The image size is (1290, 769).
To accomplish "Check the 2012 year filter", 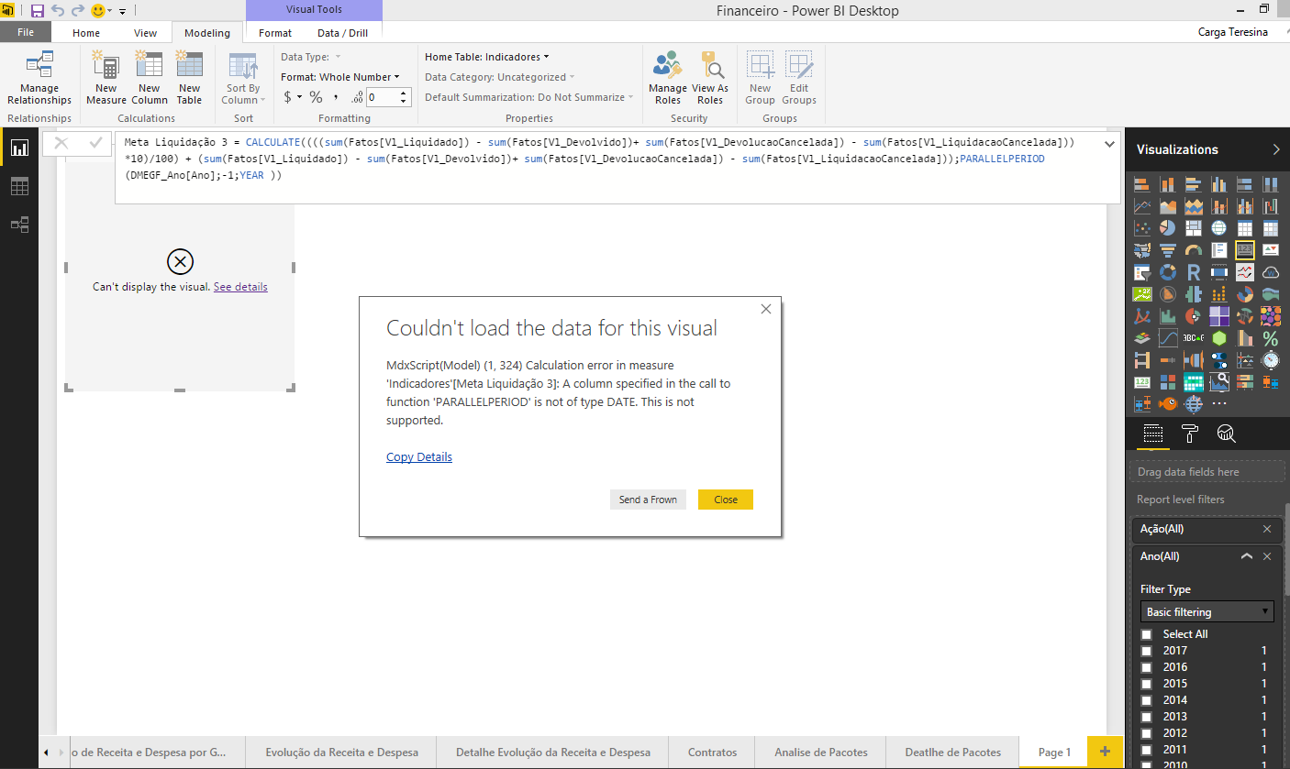I will point(1146,733).
